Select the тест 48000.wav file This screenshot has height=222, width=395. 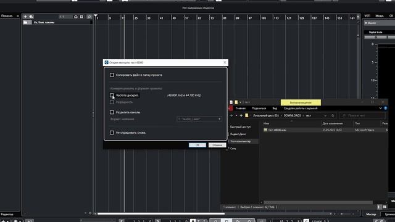[x=277, y=130]
